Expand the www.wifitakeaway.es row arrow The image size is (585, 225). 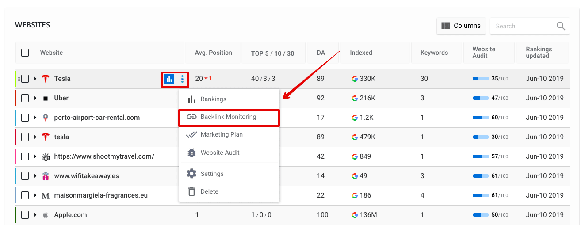coord(35,176)
